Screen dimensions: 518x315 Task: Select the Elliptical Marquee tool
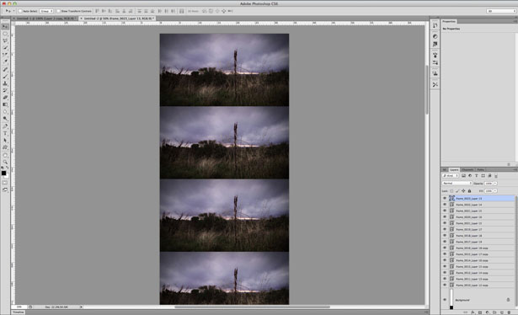tap(5, 34)
